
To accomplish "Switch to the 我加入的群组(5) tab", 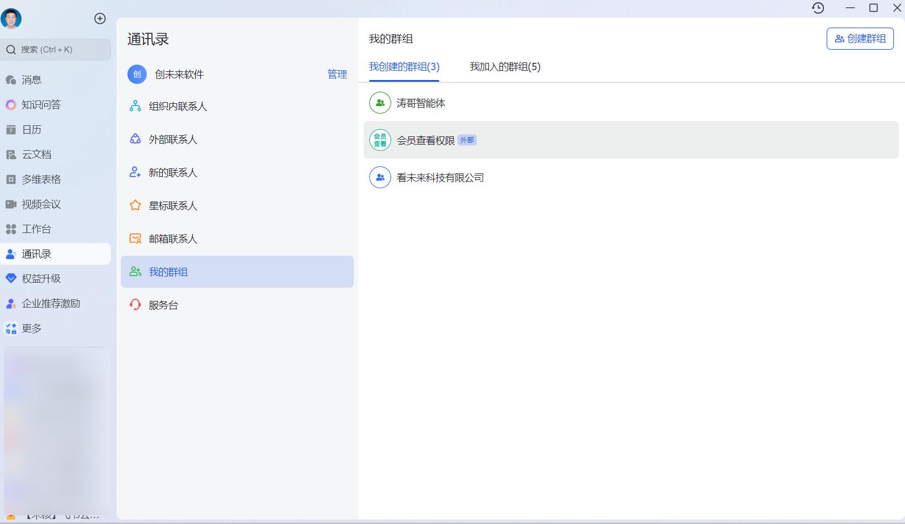I will pos(504,67).
